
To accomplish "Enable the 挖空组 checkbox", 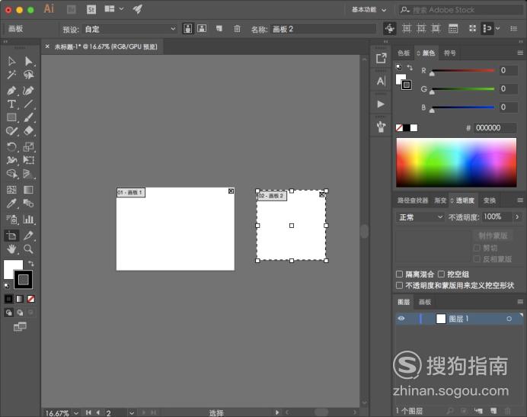I will 441,274.
